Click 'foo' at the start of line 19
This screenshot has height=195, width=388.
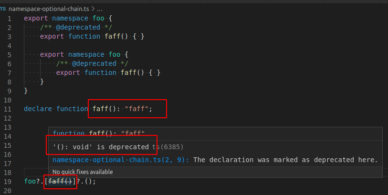pos(30,181)
